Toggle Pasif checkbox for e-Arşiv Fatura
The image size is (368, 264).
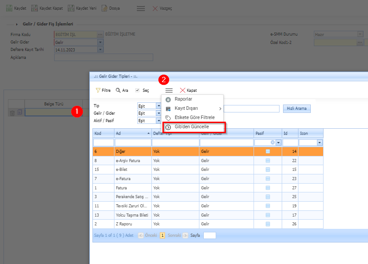[268, 160]
